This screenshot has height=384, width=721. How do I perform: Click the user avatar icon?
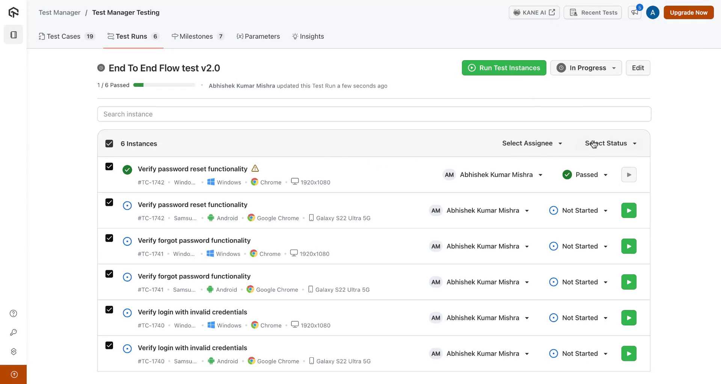pos(652,12)
